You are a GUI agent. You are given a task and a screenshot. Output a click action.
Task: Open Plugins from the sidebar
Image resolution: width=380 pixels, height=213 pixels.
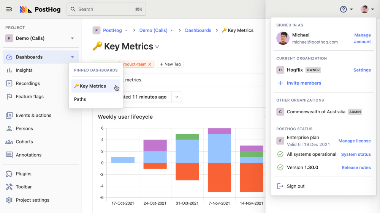pyautogui.click(x=41, y=174)
